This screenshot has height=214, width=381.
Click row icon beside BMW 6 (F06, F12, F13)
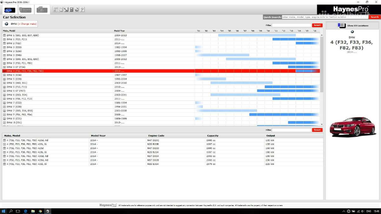point(4,99)
